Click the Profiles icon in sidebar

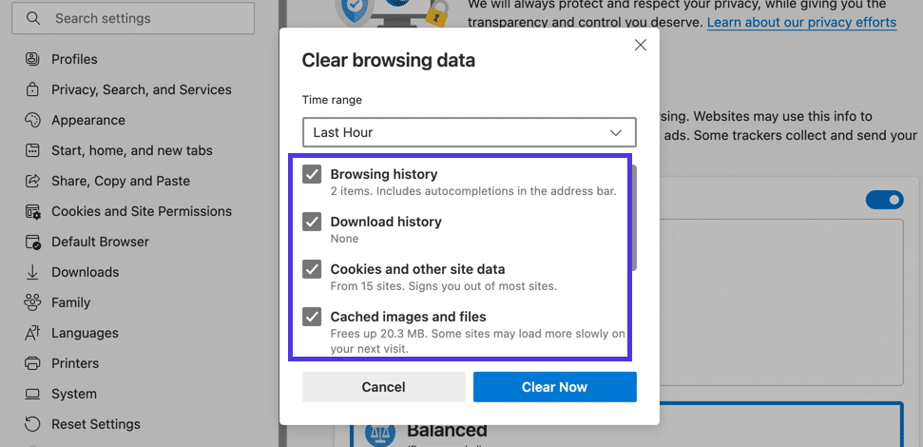click(x=32, y=60)
